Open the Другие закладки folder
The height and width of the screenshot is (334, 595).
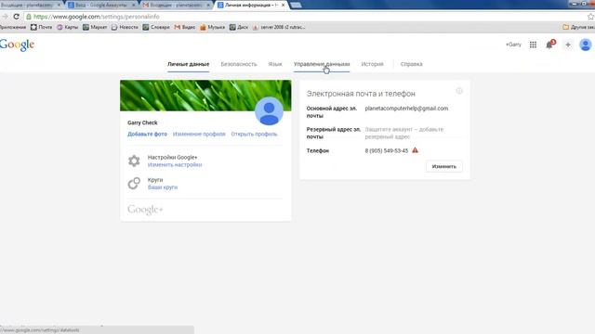coord(578,27)
